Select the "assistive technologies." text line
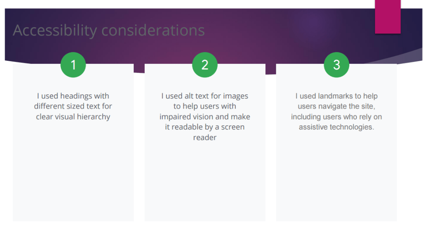The image size is (429, 239). [336, 127]
